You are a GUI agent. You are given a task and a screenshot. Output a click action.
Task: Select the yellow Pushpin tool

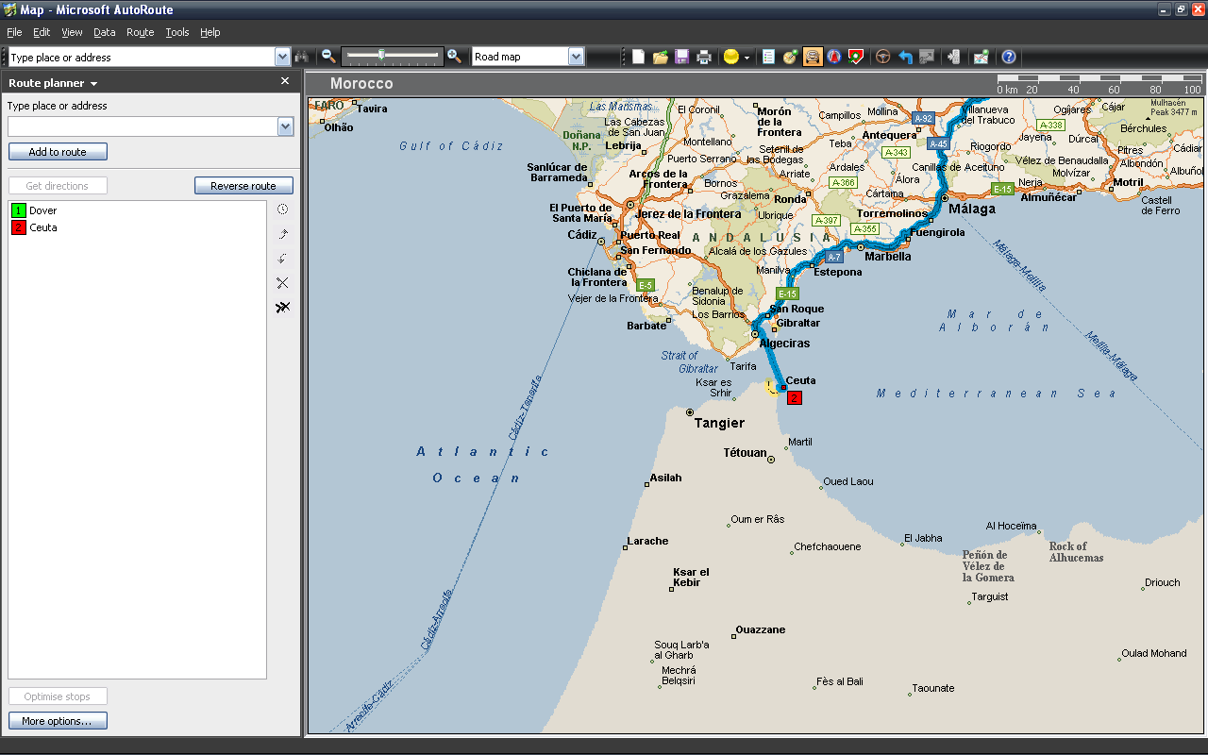click(x=731, y=57)
